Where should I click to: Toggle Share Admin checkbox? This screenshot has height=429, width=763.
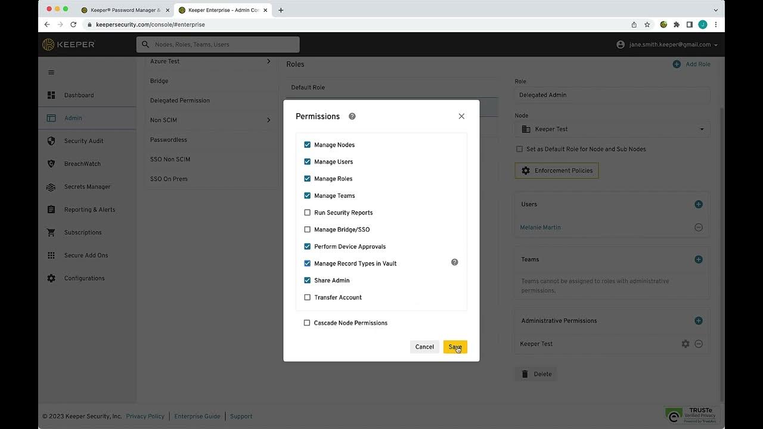308,281
